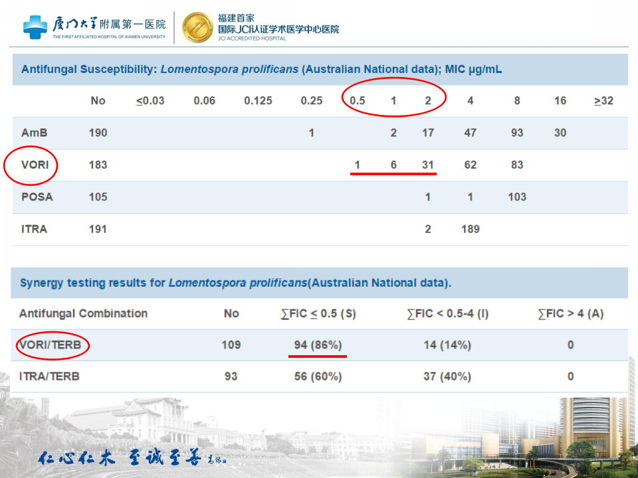This screenshot has width=638, height=478.
Task: Click the '≥32' MIC column header
Action: [603, 101]
